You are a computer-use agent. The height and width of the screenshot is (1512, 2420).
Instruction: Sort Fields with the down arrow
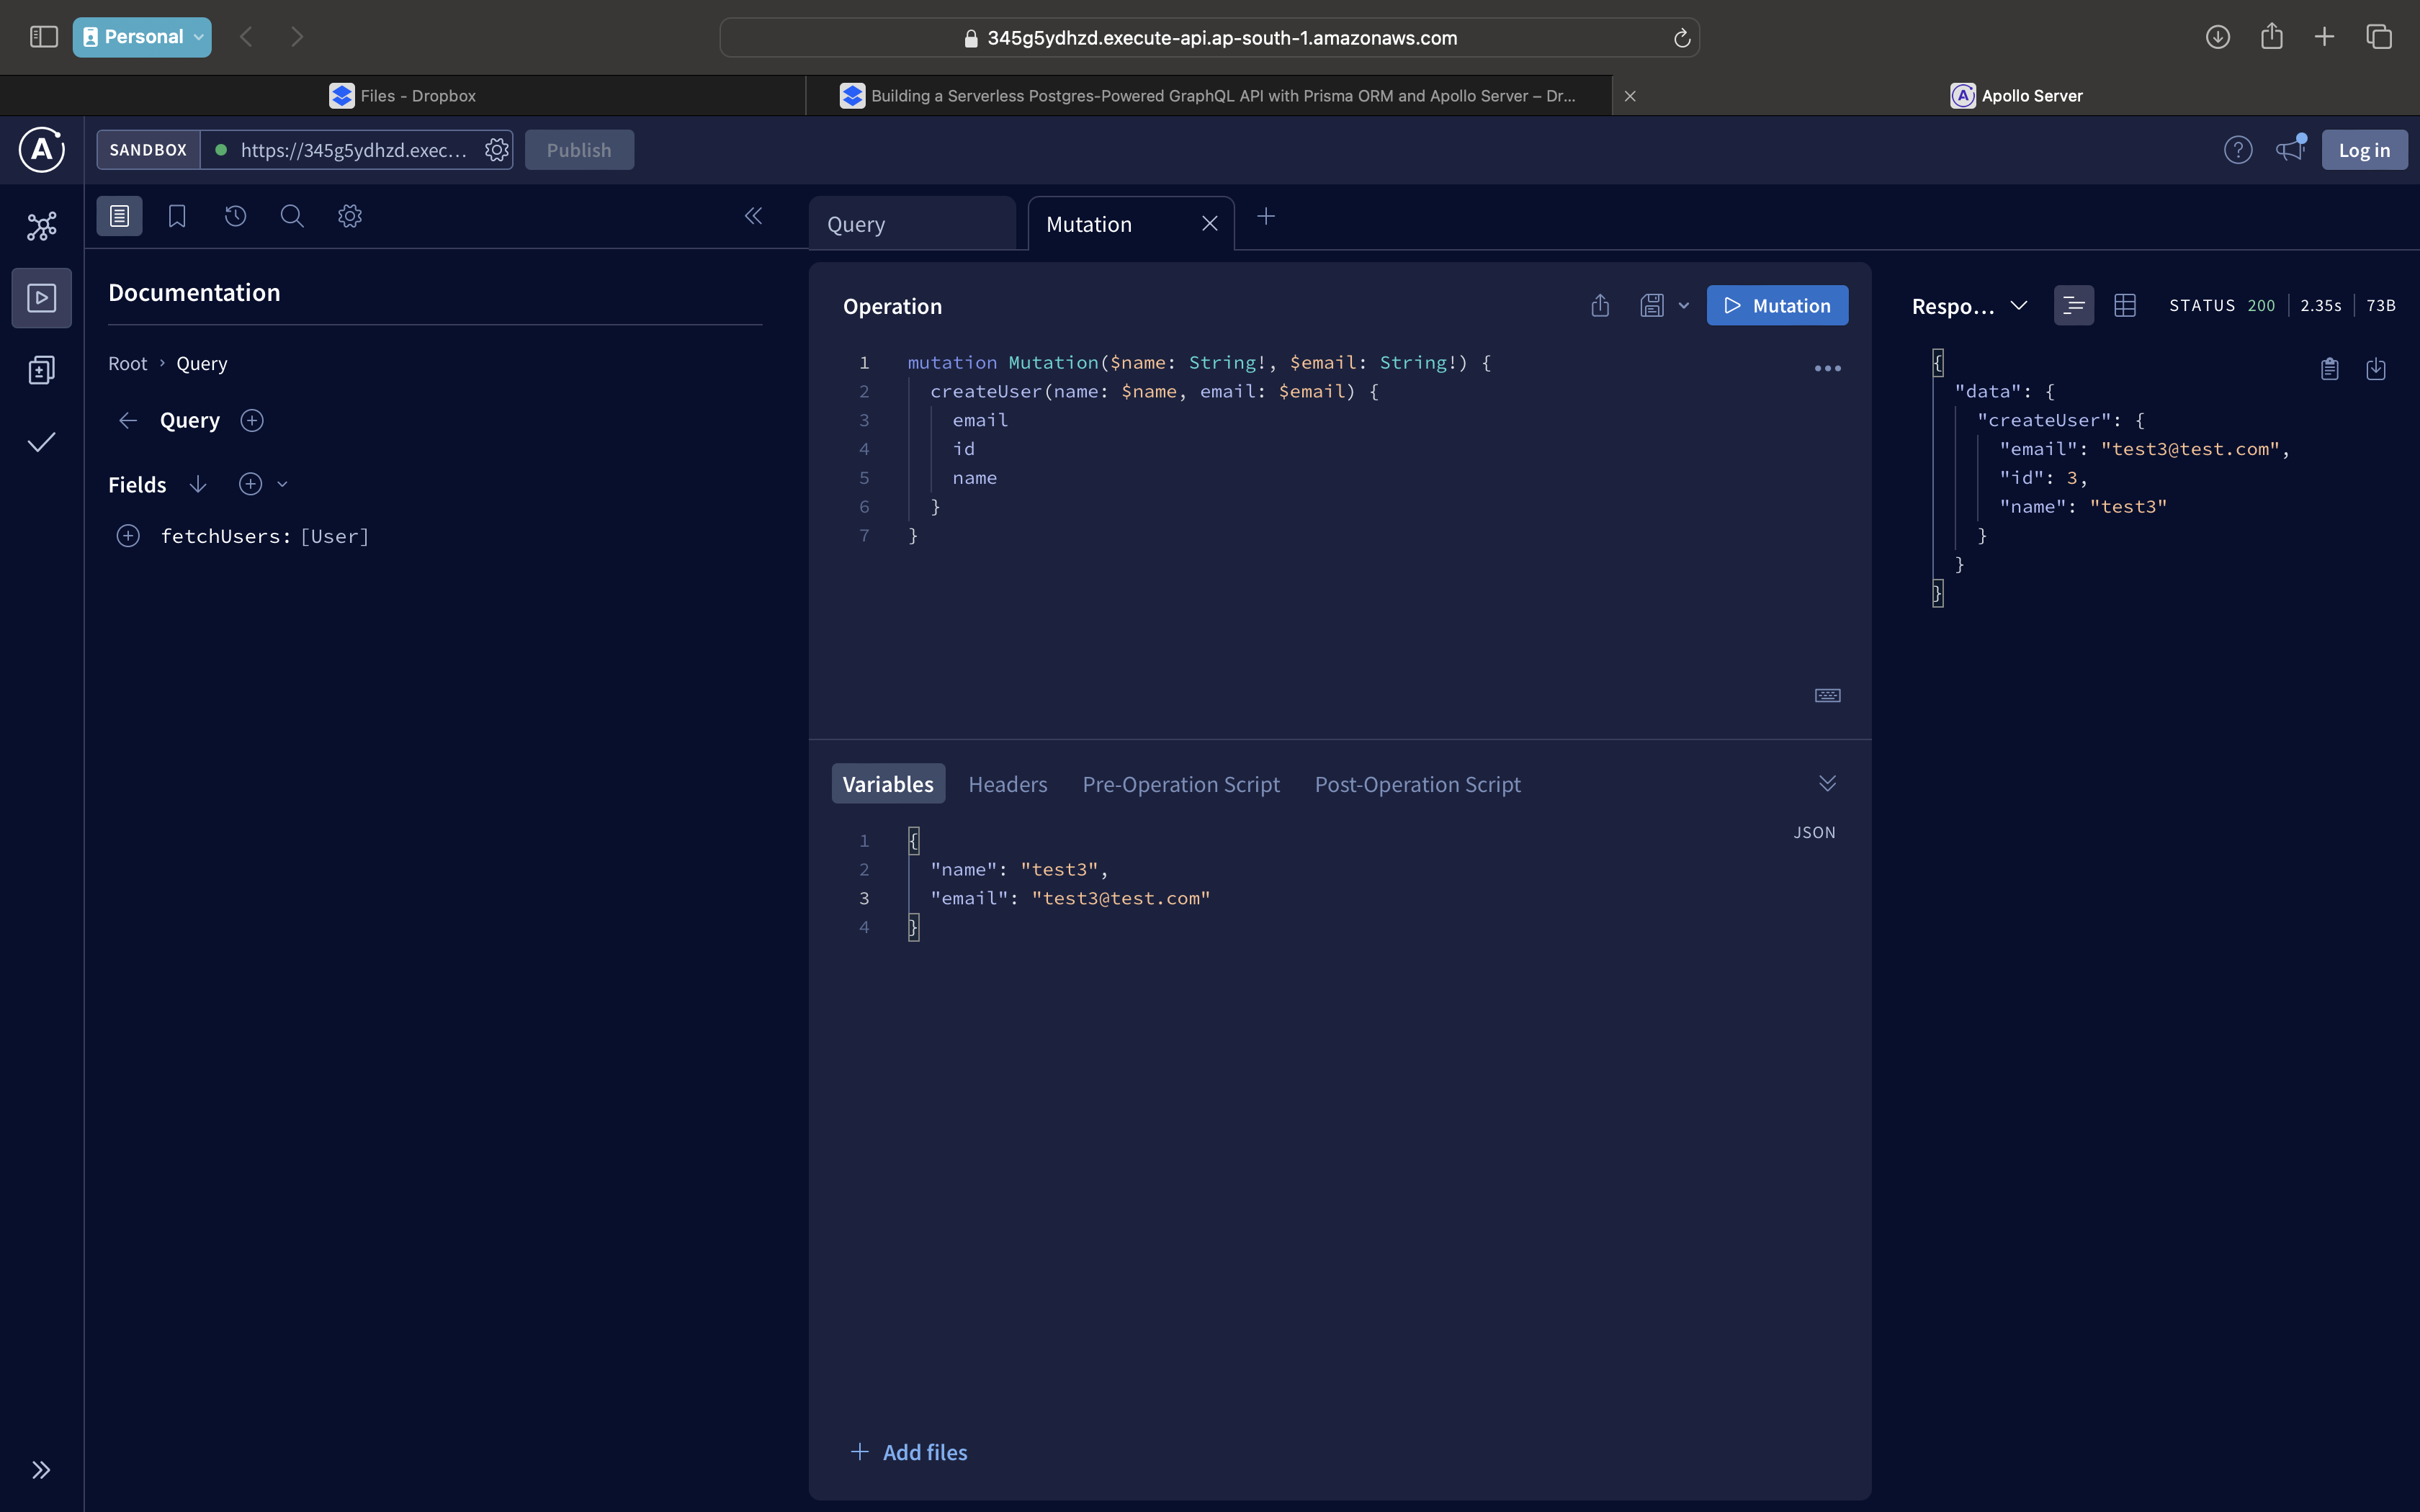tap(198, 484)
